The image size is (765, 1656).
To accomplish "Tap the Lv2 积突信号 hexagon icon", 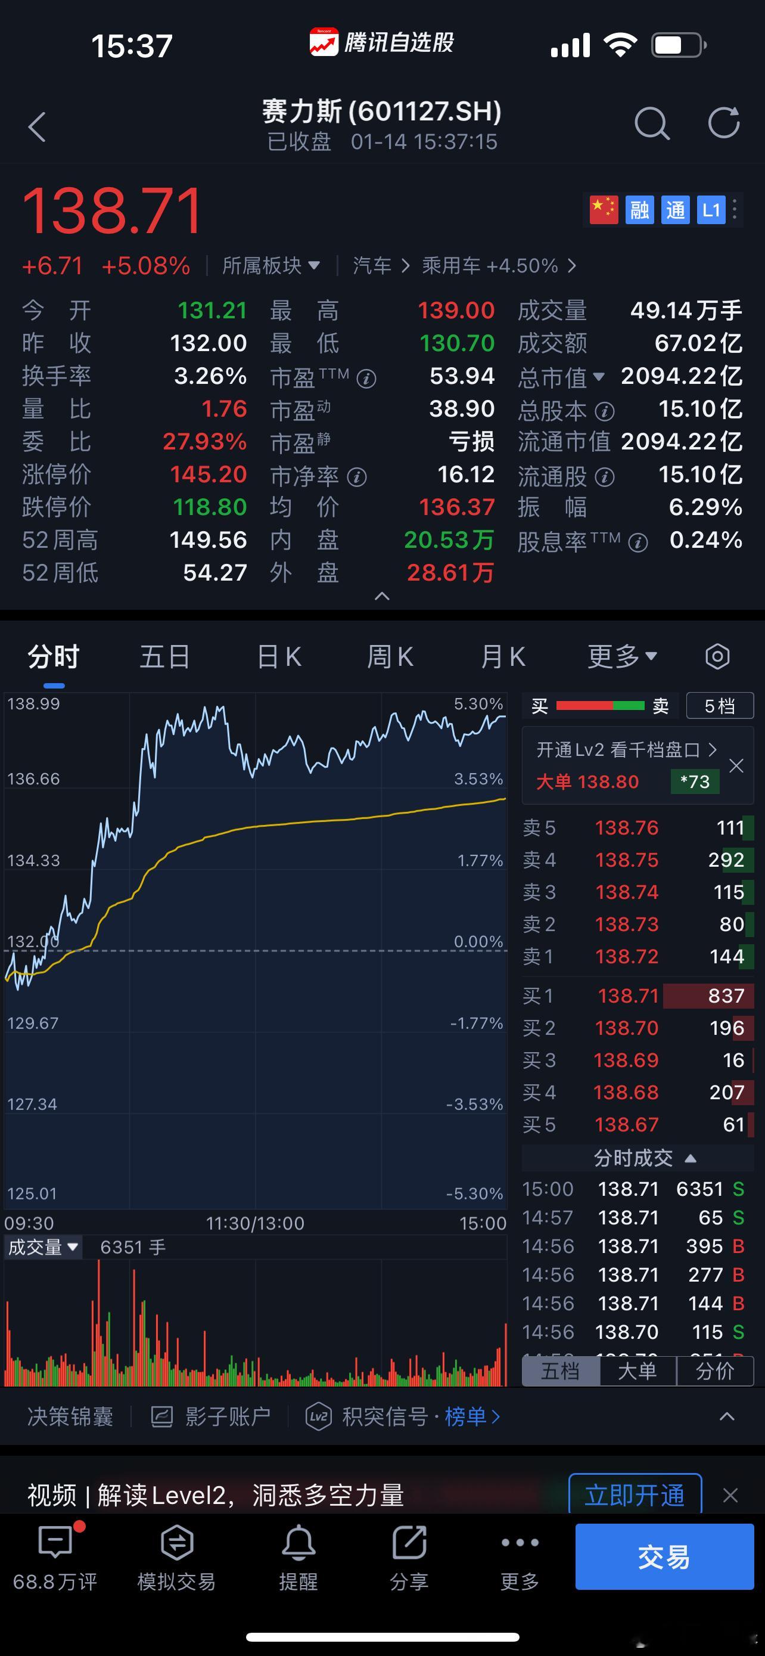I will 319,1416.
